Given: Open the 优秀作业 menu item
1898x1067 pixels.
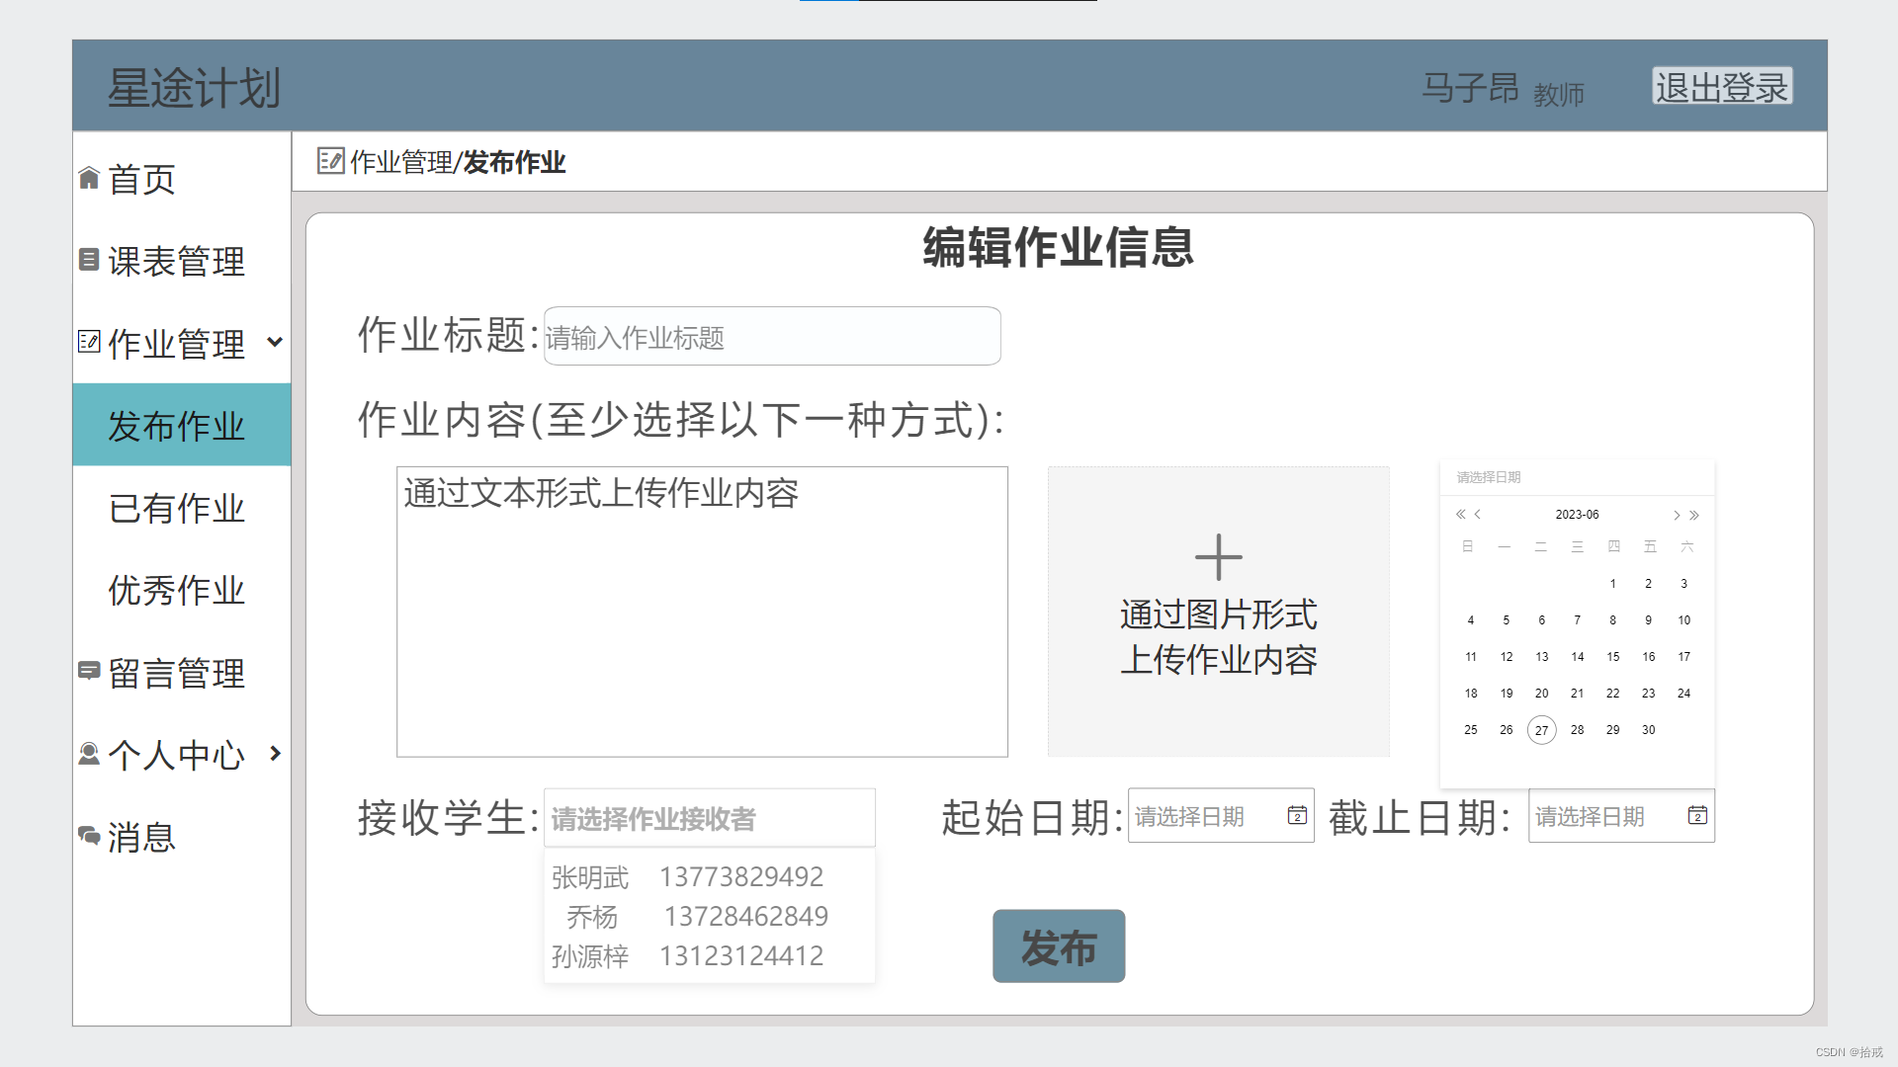Looking at the screenshot, I should click(x=177, y=591).
